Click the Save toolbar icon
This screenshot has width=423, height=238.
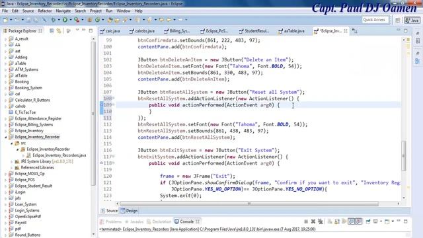(28, 20)
